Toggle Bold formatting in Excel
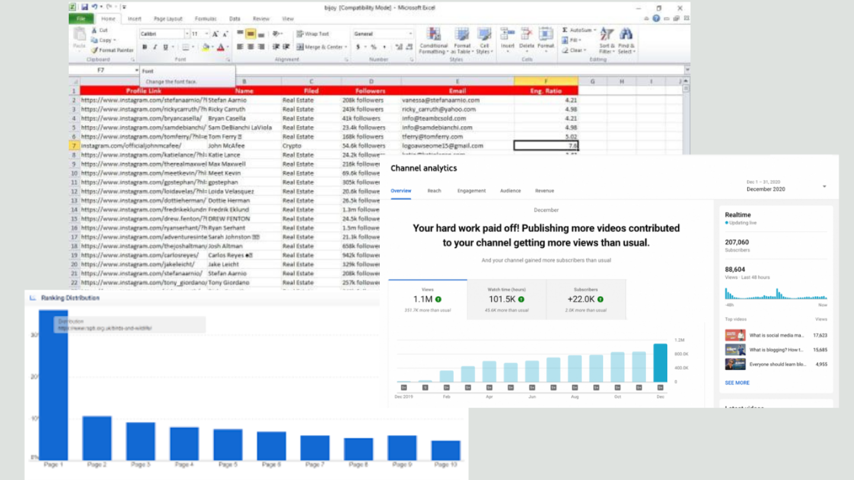Viewport: 854px width, 480px height. pyautogui.click(x=144, y=47)
